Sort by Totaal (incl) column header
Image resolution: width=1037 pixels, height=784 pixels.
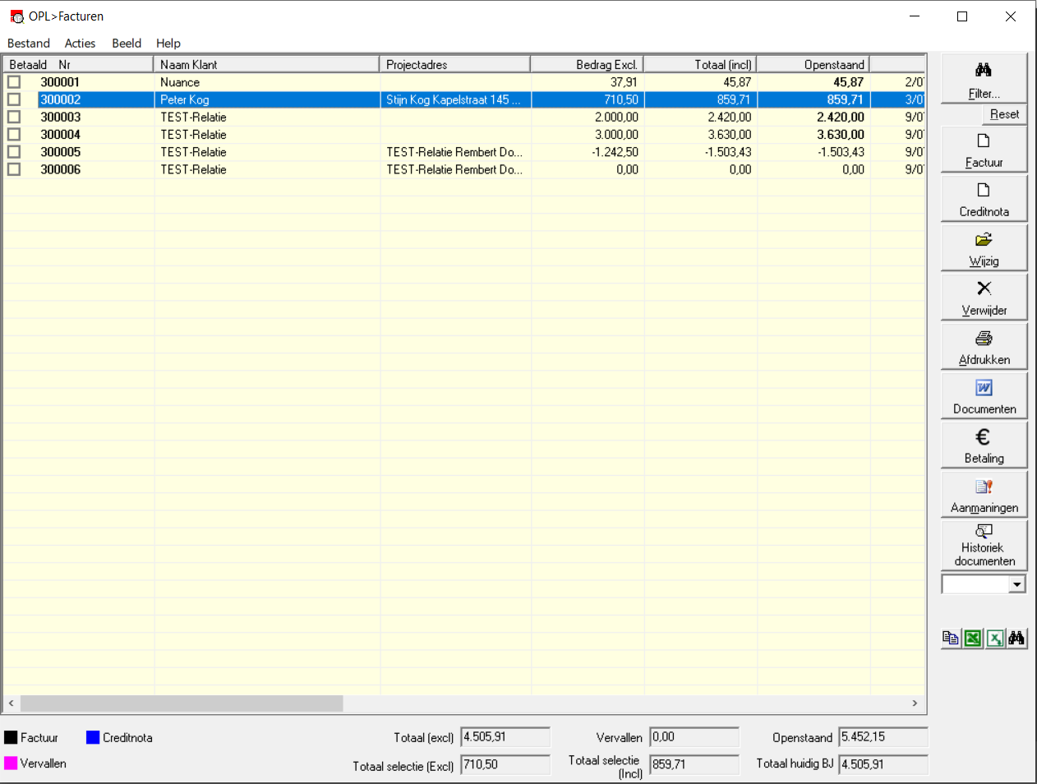coord(700,64)
